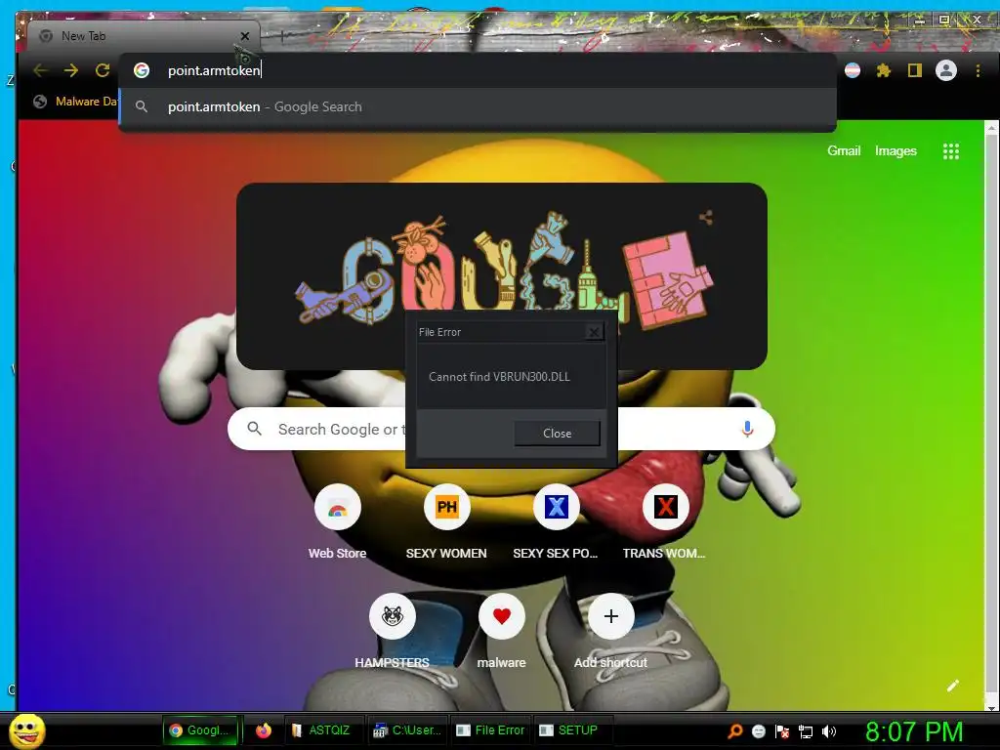1000x750 pixels.
Task: Click Close button in File Error dialog
Action: [x=557, y=433]
